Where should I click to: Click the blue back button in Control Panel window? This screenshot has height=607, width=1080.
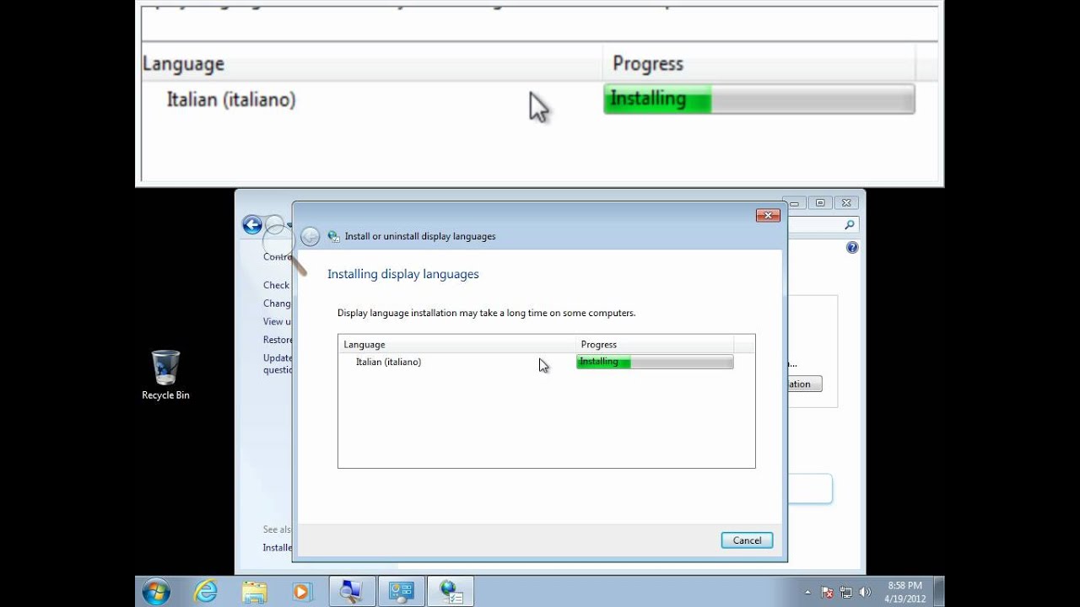[251, 224]
